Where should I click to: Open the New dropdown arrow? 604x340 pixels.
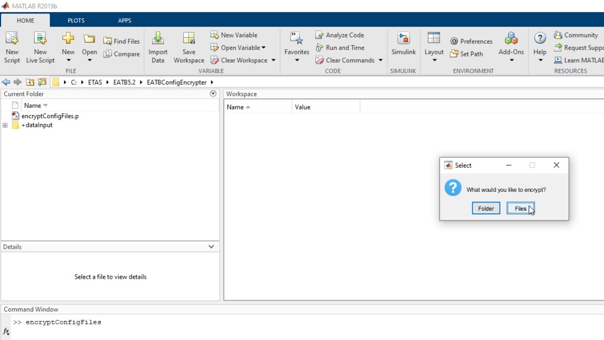coord(68,60)
